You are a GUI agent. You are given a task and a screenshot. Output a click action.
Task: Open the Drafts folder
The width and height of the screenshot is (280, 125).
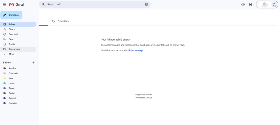point(18,44)
